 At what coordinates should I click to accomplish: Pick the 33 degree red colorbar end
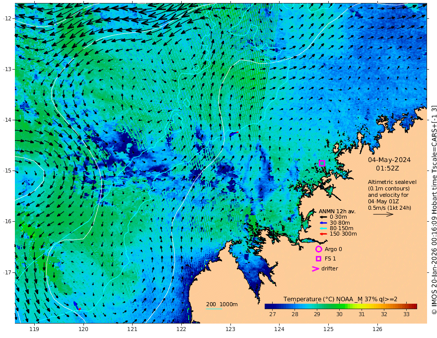click(415, 307)
